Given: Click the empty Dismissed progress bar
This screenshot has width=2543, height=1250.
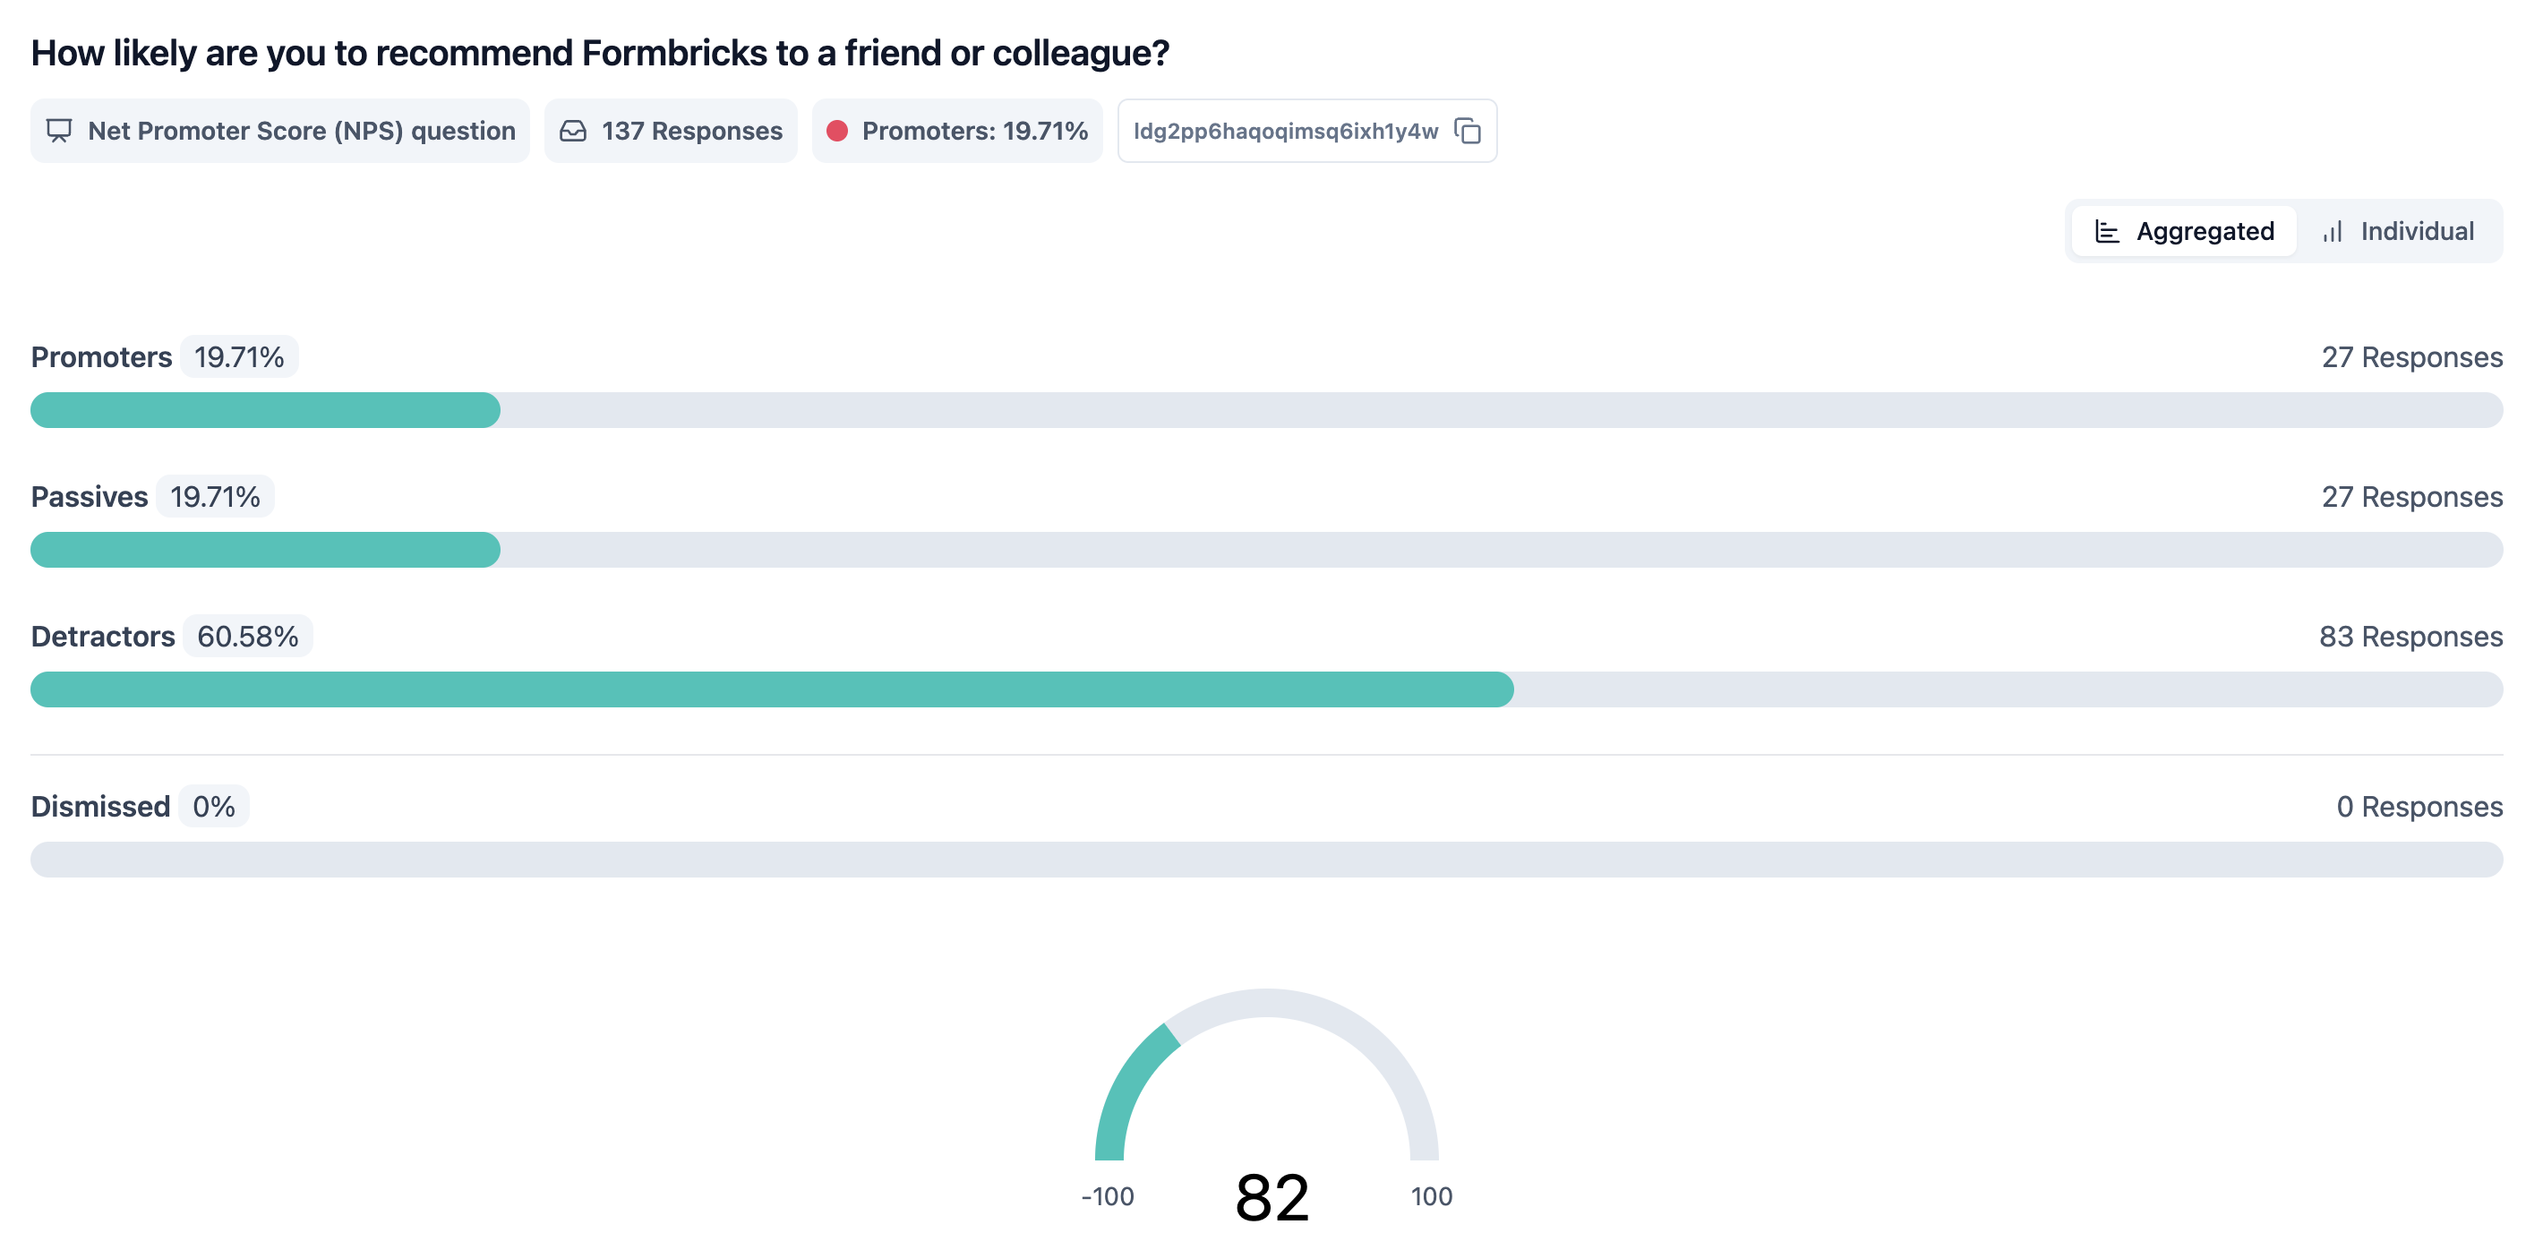Looking at the screenshot, I should click(1266, 860).
